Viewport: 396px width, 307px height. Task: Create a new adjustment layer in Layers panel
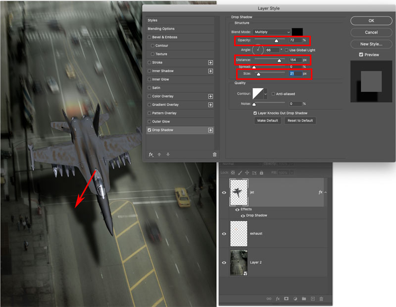click(295, 299)
